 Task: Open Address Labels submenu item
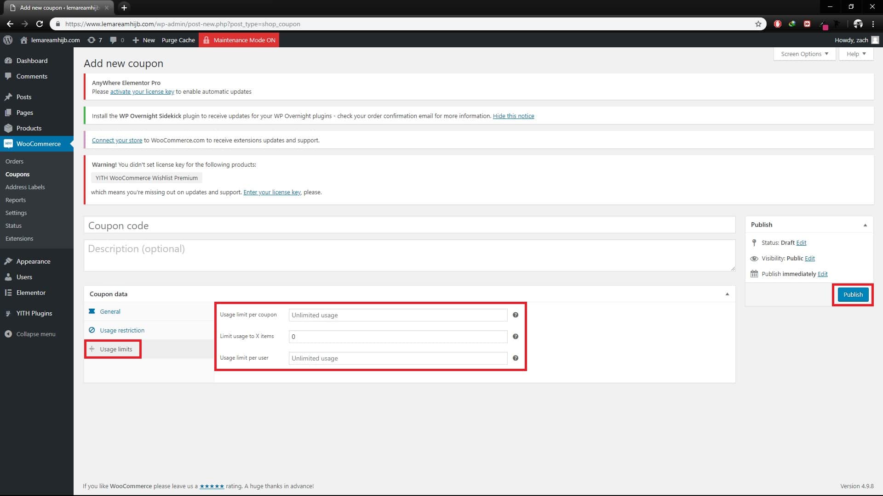coord(25,187)
